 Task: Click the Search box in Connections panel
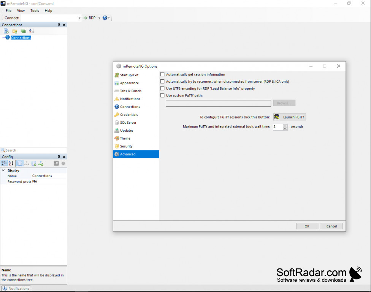pyautogui.click(x=33, y=150)
